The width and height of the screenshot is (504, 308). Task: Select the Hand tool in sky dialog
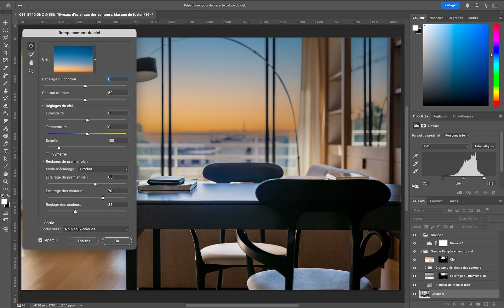(31, 63)
